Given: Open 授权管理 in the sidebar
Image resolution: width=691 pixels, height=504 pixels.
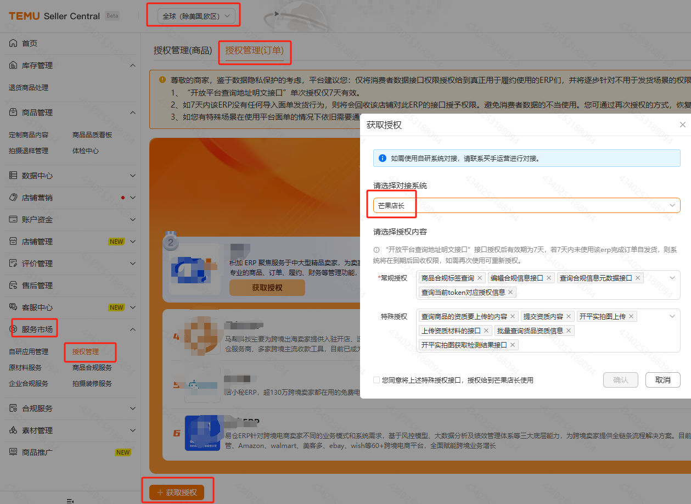Looking at the screenshot, I should (86, 351).
